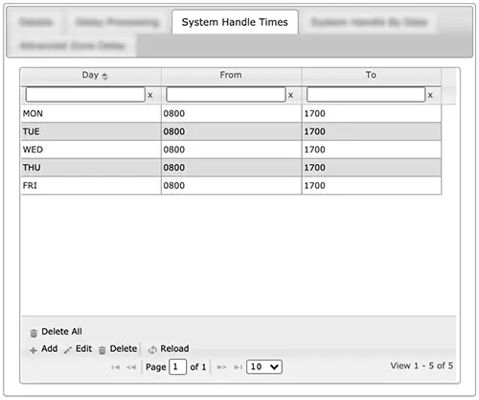Clear the Day filter with x
479x400 pixels.
(150, 95)
